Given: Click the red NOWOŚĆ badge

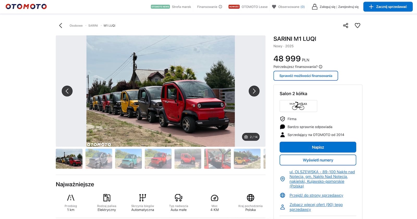Looking at the screenshot, I should click(234, 7).
